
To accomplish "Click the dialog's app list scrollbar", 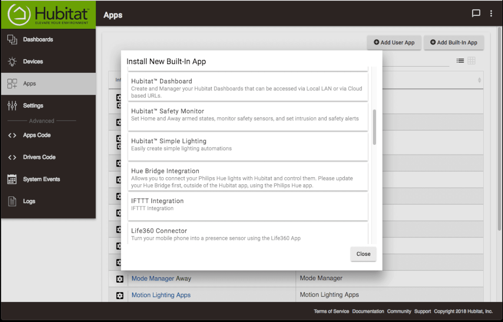I will (x=374, y=127).
